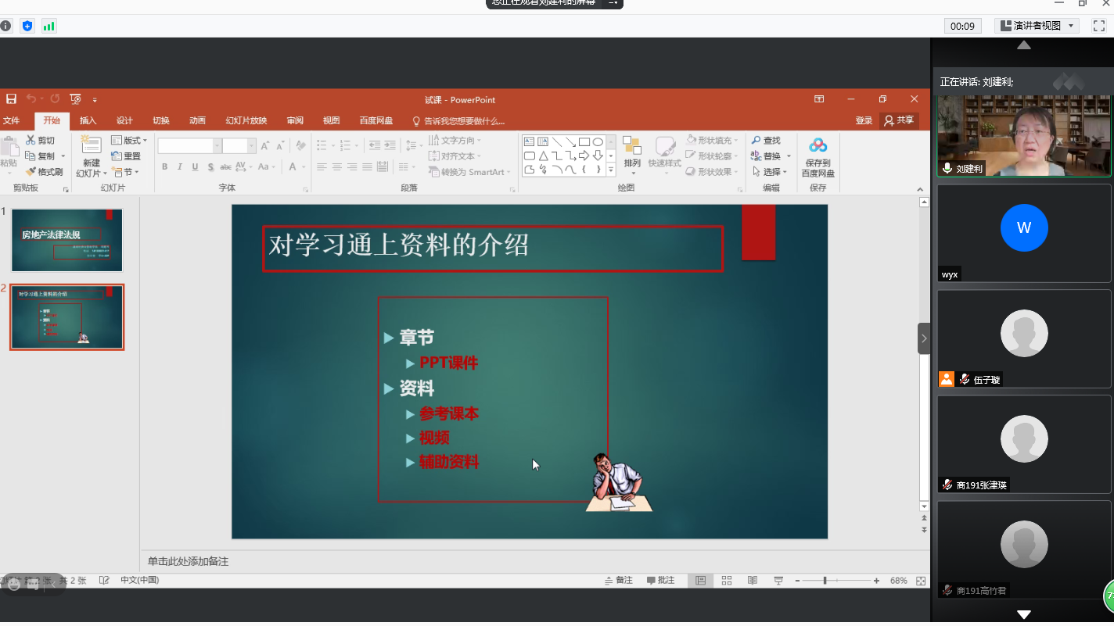Toggle the Comments (批注) pane

click(x=660, y=581)
